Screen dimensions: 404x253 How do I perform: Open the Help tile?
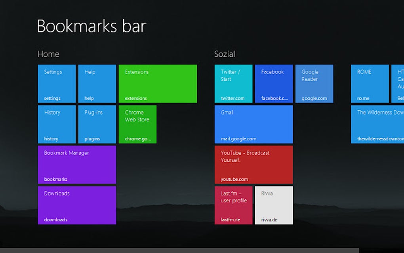tap(97, 84)
